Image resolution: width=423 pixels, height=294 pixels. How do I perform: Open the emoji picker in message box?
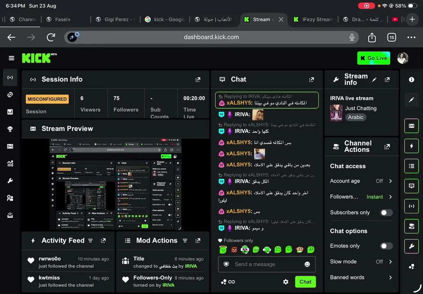click(x=307, y=264)
